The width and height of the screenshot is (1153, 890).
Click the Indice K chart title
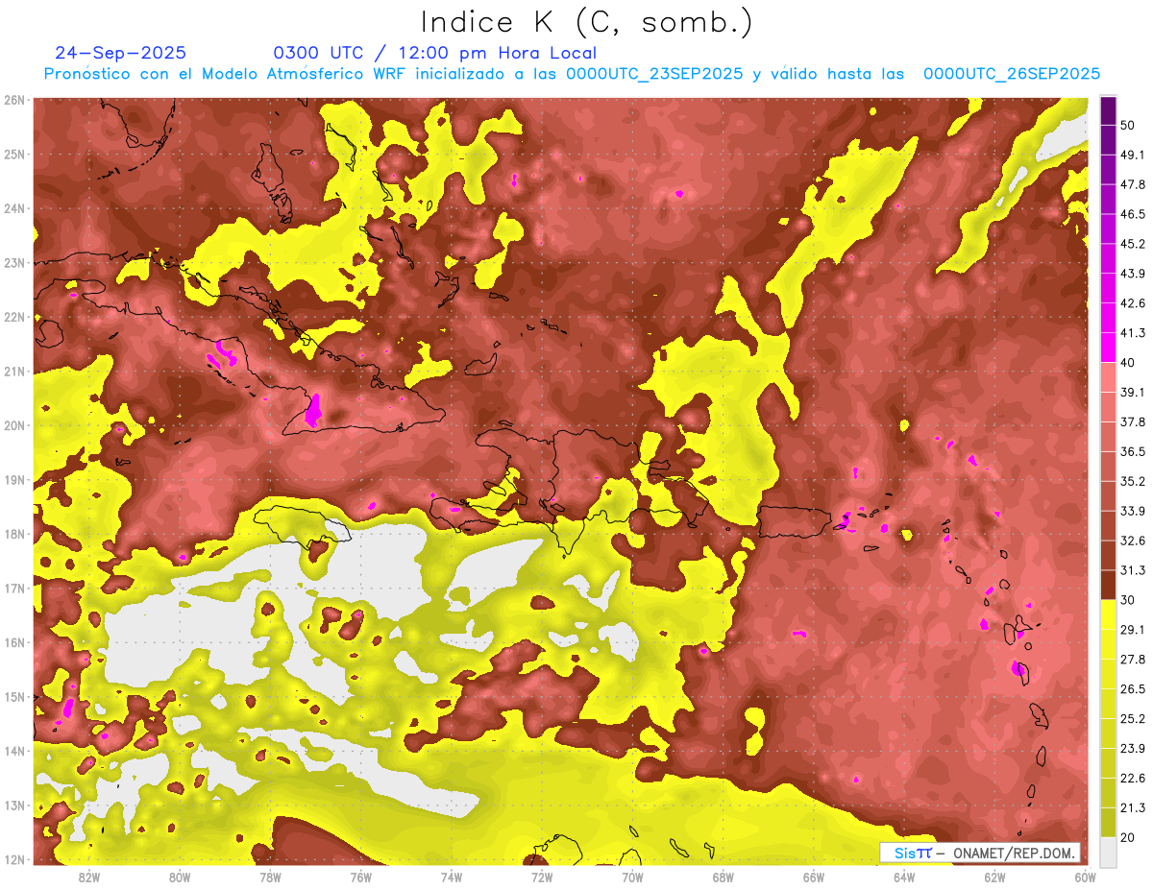click(586, 22)
